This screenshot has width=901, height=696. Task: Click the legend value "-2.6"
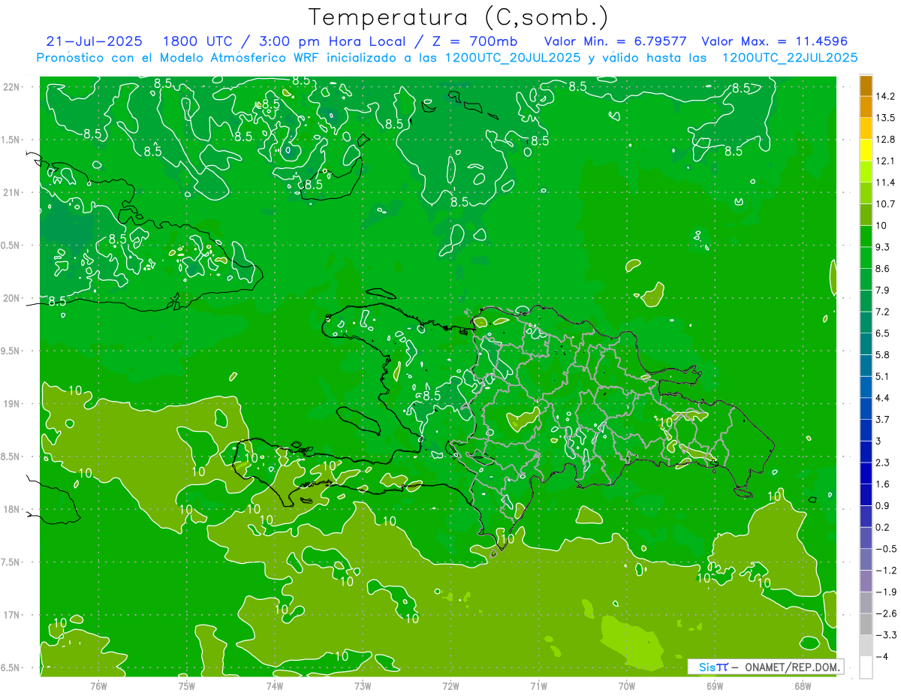(x=885, y=613)
